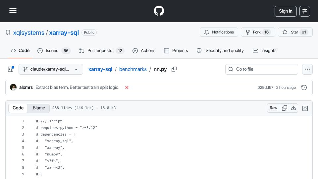Open the Pull requests tab

(x=101, y=50)
